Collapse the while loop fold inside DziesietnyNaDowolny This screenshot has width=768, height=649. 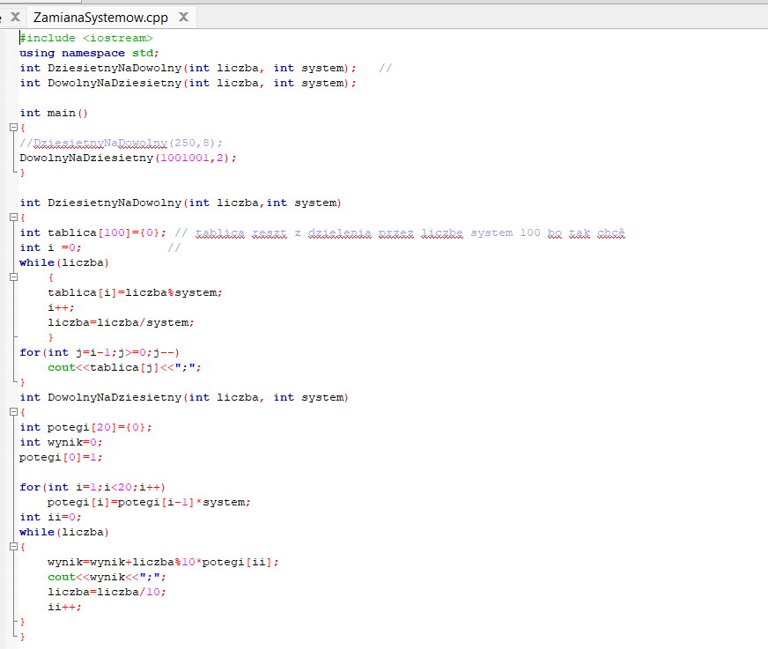tap(14, 277)
